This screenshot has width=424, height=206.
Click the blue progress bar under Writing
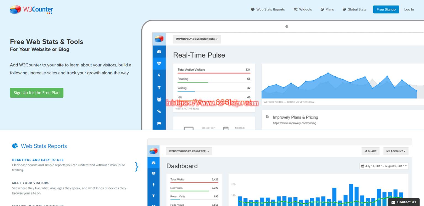pos(186,91)
